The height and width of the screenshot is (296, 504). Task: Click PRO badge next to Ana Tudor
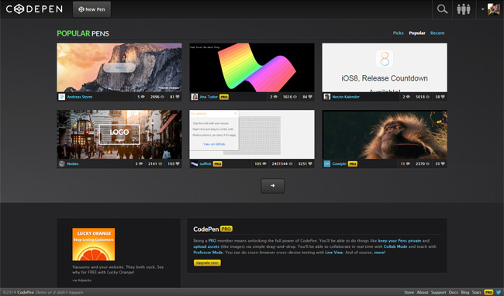click(x=224, y=97)
